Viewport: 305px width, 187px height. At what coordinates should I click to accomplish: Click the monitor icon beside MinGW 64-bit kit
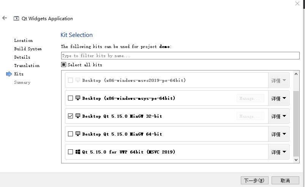coord(78,134)
